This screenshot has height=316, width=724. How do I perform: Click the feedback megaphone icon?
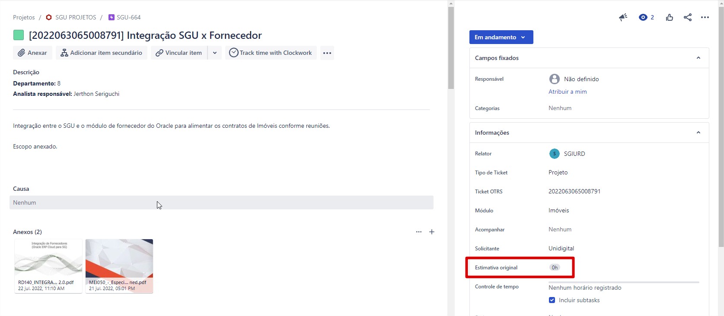click(x=623, y=17)
